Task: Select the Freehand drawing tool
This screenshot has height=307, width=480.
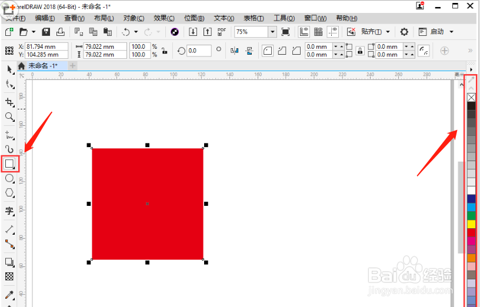Action: (10, 135)
